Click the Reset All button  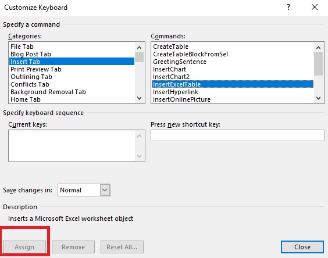coord(122,247)
